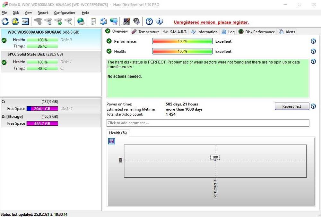The height and width of the screenshot is (217, 321).
Task: Maximize the Hard Disk Sentinel window
Action: click(299, 4)
